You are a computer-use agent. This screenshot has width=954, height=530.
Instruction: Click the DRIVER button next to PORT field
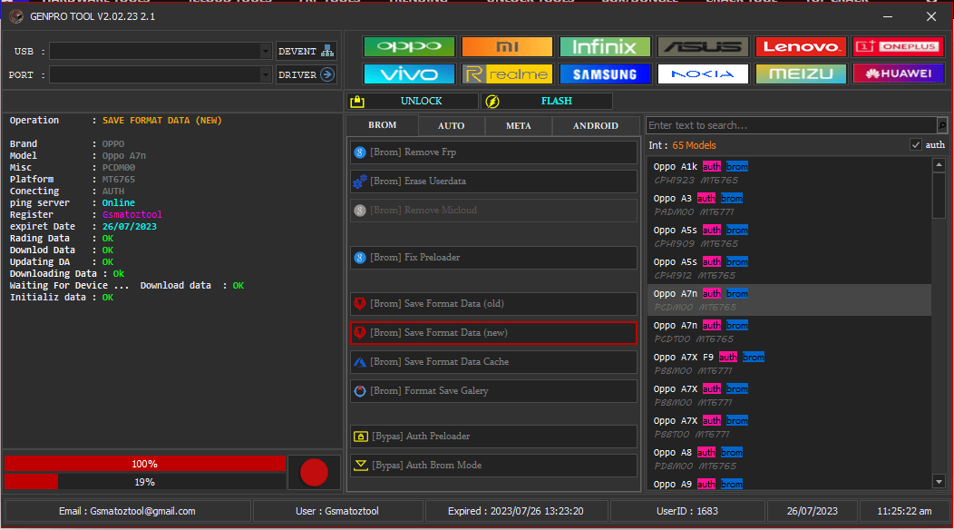[304, 74]
